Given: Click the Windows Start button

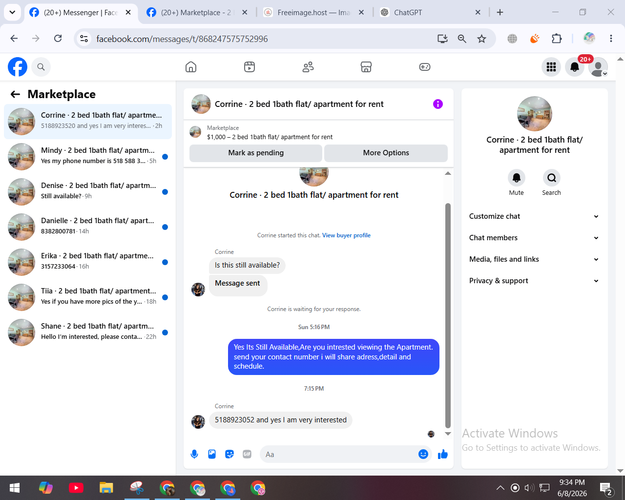Looking at the screenshot, I should click(x=15, y=488).
